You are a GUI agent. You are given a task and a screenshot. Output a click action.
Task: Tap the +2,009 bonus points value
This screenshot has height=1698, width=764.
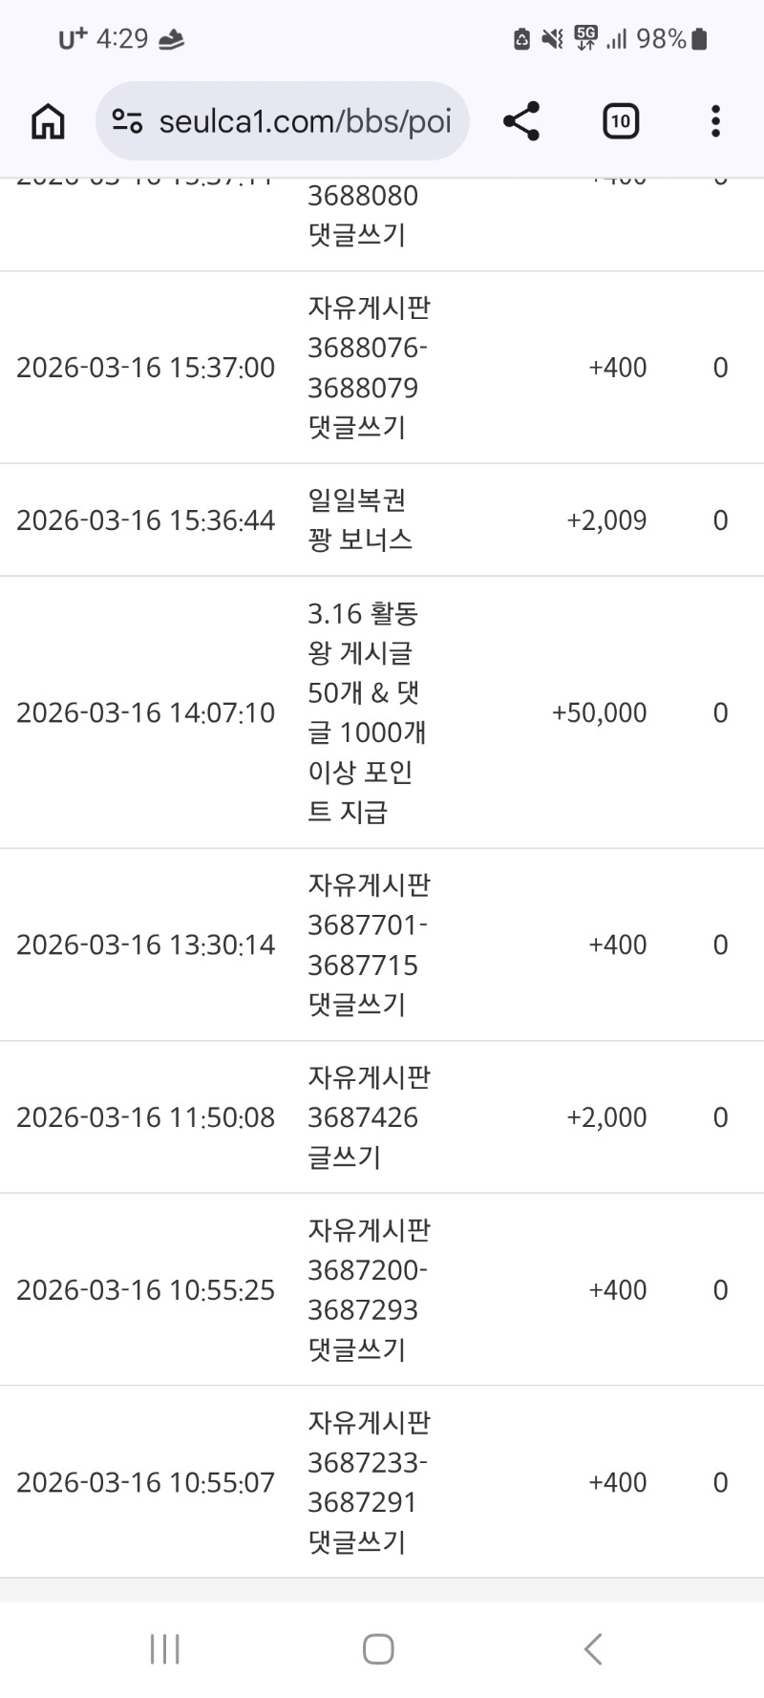click(x=606, y=520)
